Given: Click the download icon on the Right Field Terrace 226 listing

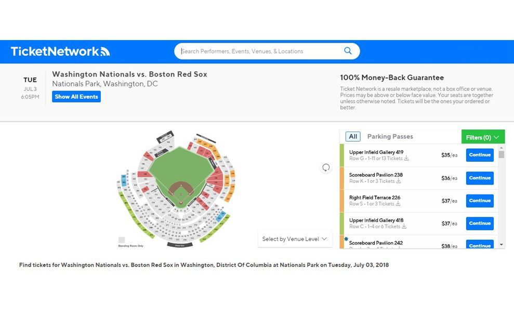Looking at the screenshot, I should pyautogui.click(x=398, y=204).
